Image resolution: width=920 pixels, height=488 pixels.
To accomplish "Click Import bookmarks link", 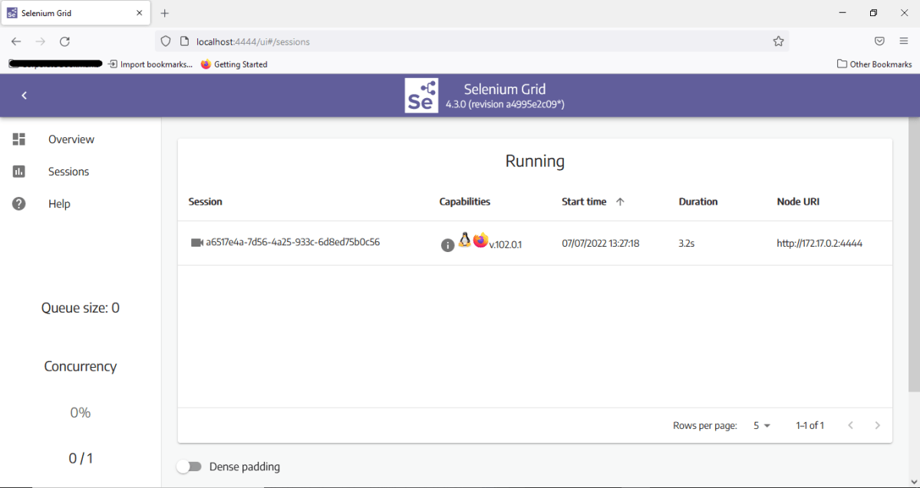I will click(150, 64).
